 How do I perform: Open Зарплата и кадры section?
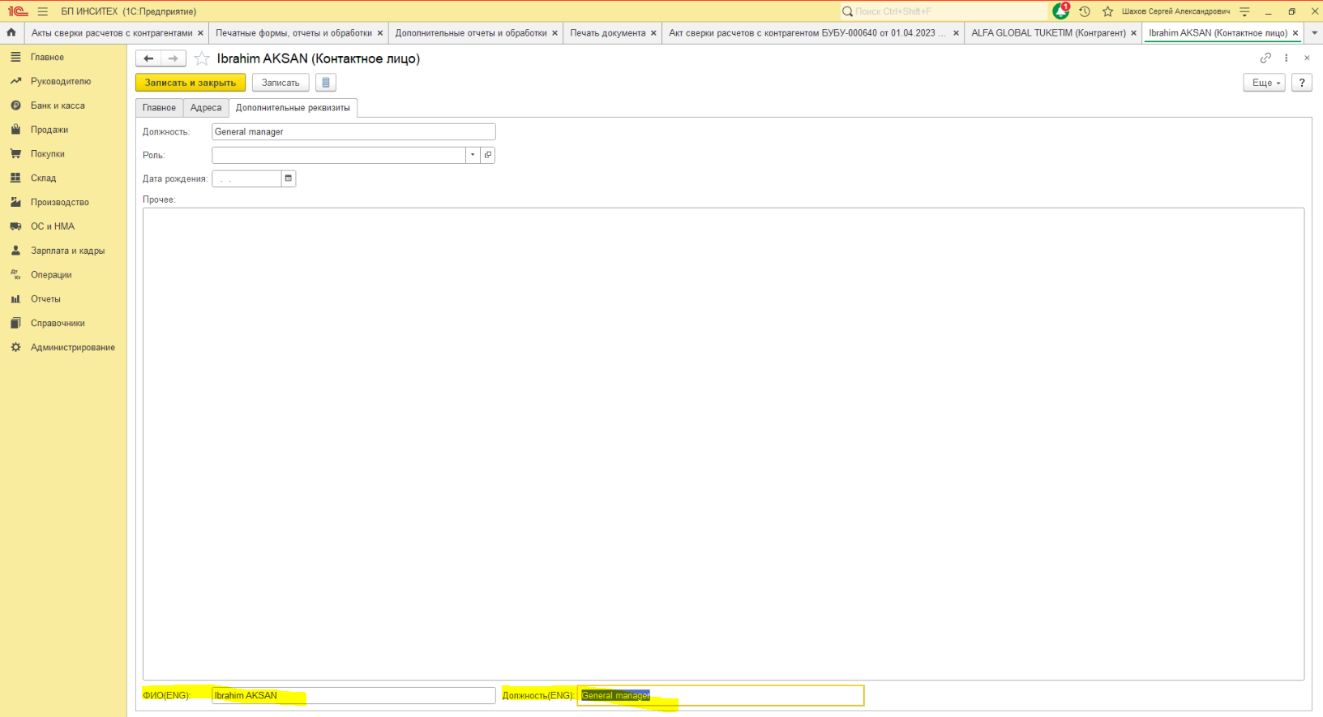67,251
